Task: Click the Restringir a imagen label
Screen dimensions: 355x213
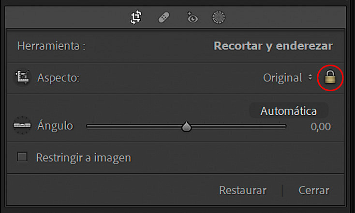Action: point(84,158)
